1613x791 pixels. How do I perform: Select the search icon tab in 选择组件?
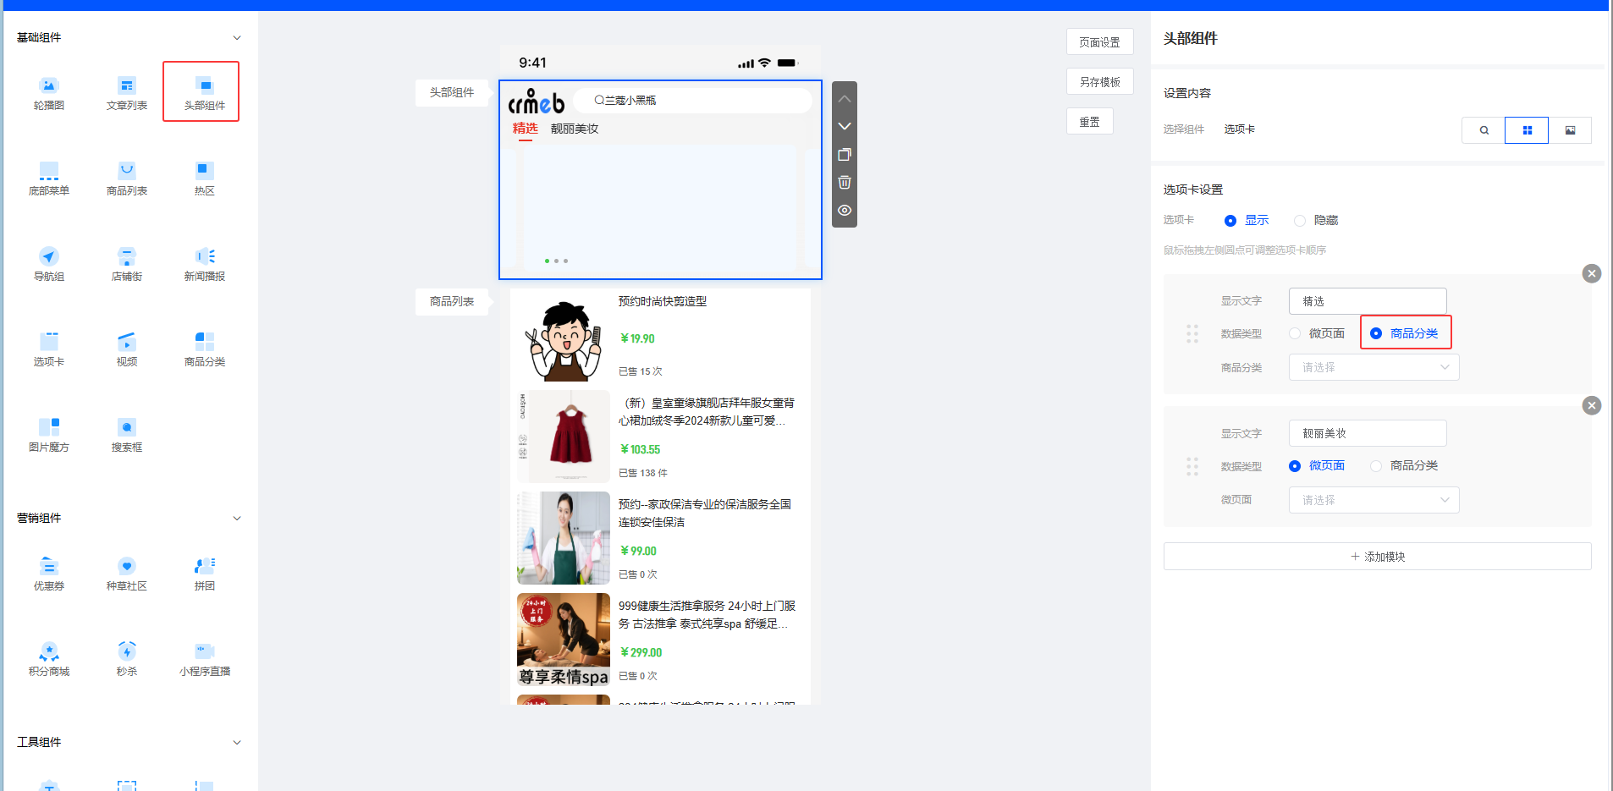[x=1484, y=130]
